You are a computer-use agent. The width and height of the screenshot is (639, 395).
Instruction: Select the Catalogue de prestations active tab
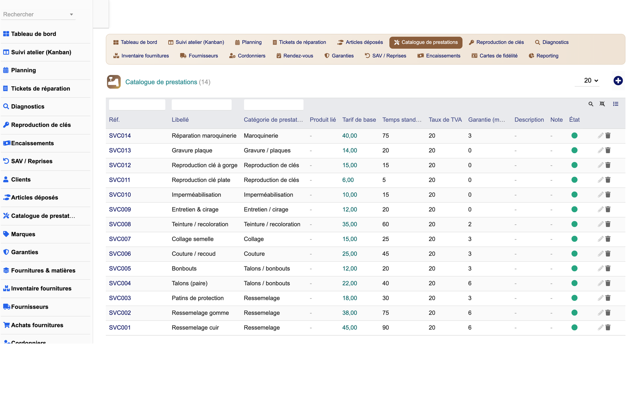coord(426,42)
